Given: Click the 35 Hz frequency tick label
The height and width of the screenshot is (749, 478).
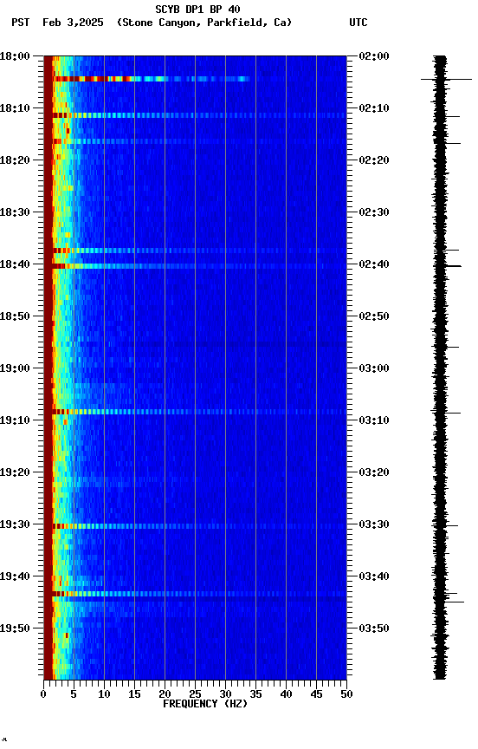Looking at the screenshot, I should tap(255, 694).
